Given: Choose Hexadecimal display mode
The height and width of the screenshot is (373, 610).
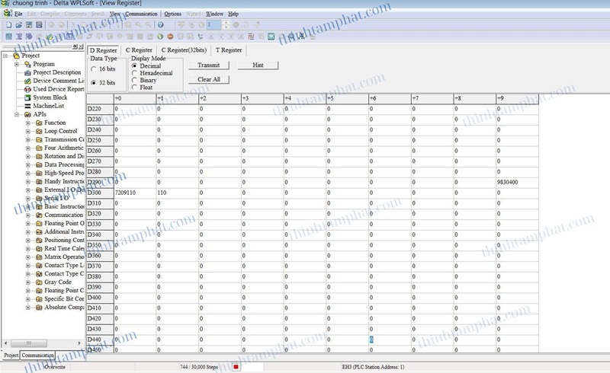Looking at the screenshot, I should [135, 73].
